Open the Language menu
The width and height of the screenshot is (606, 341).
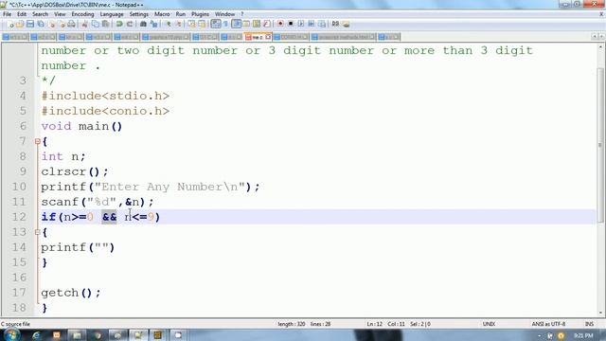click(112, 14)
